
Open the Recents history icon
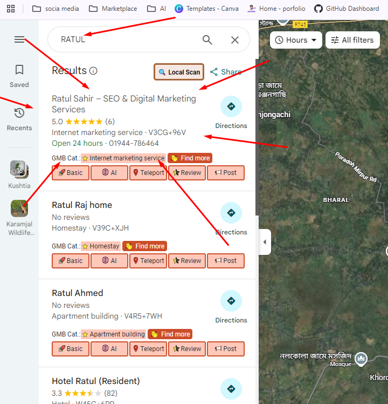pyautogui.click(x=19, y=113)
